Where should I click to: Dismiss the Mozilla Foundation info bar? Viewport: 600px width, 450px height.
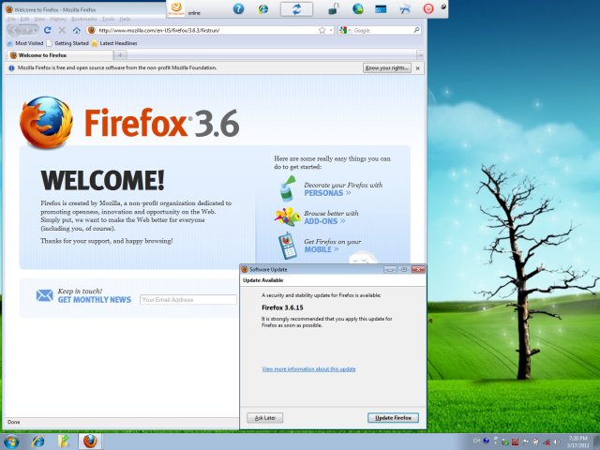click(x=418, y=68)
